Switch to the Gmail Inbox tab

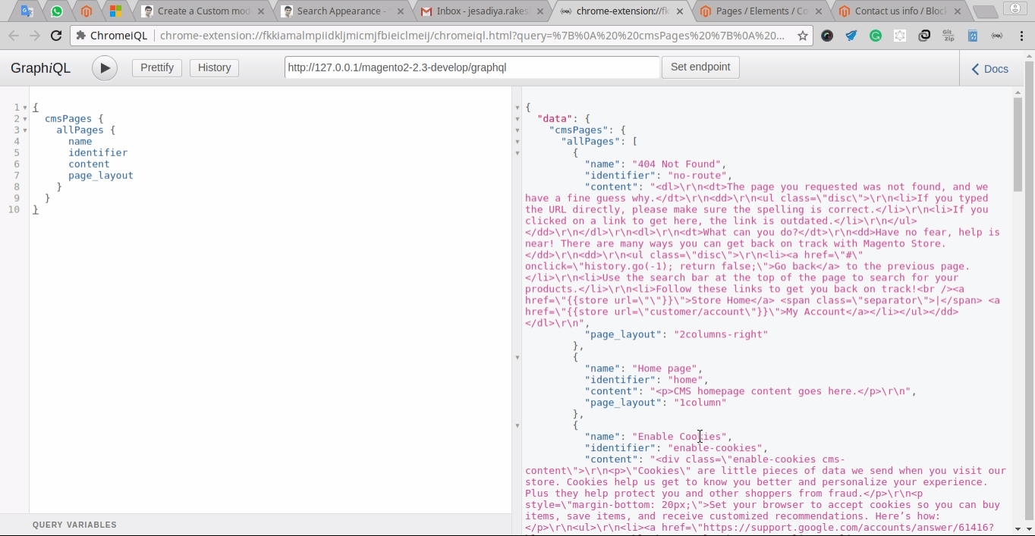point(478,12)
